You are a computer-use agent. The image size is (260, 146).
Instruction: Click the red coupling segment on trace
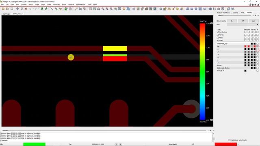[115, 58]
